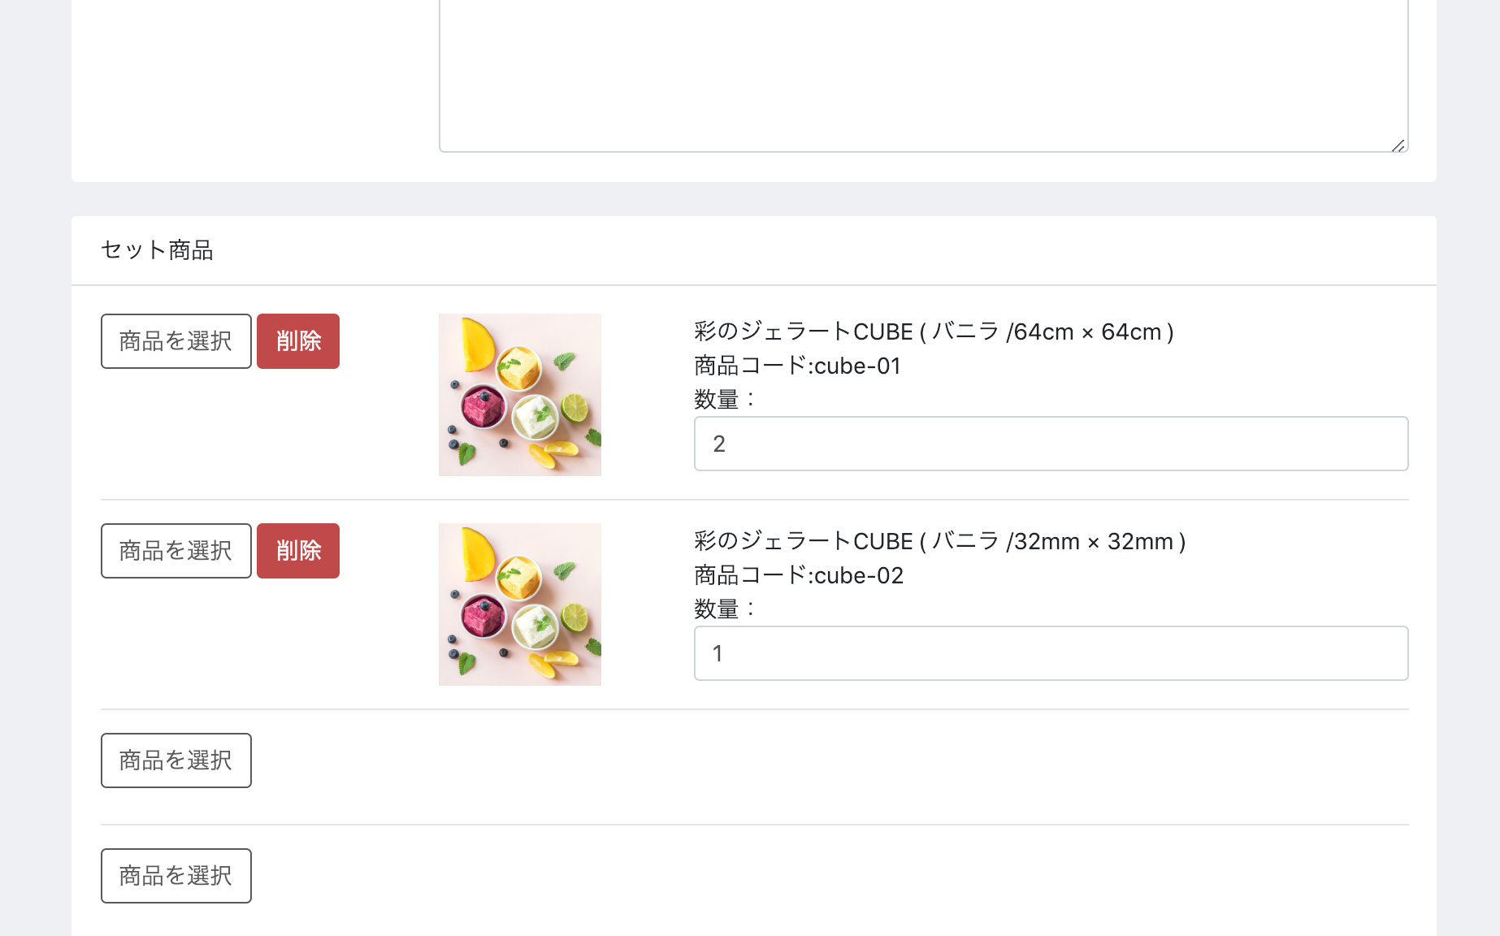The height and width of the screenshot is (936, 1500).
Task: Focus the quantity field showing 1
Action: [1051, 653]
